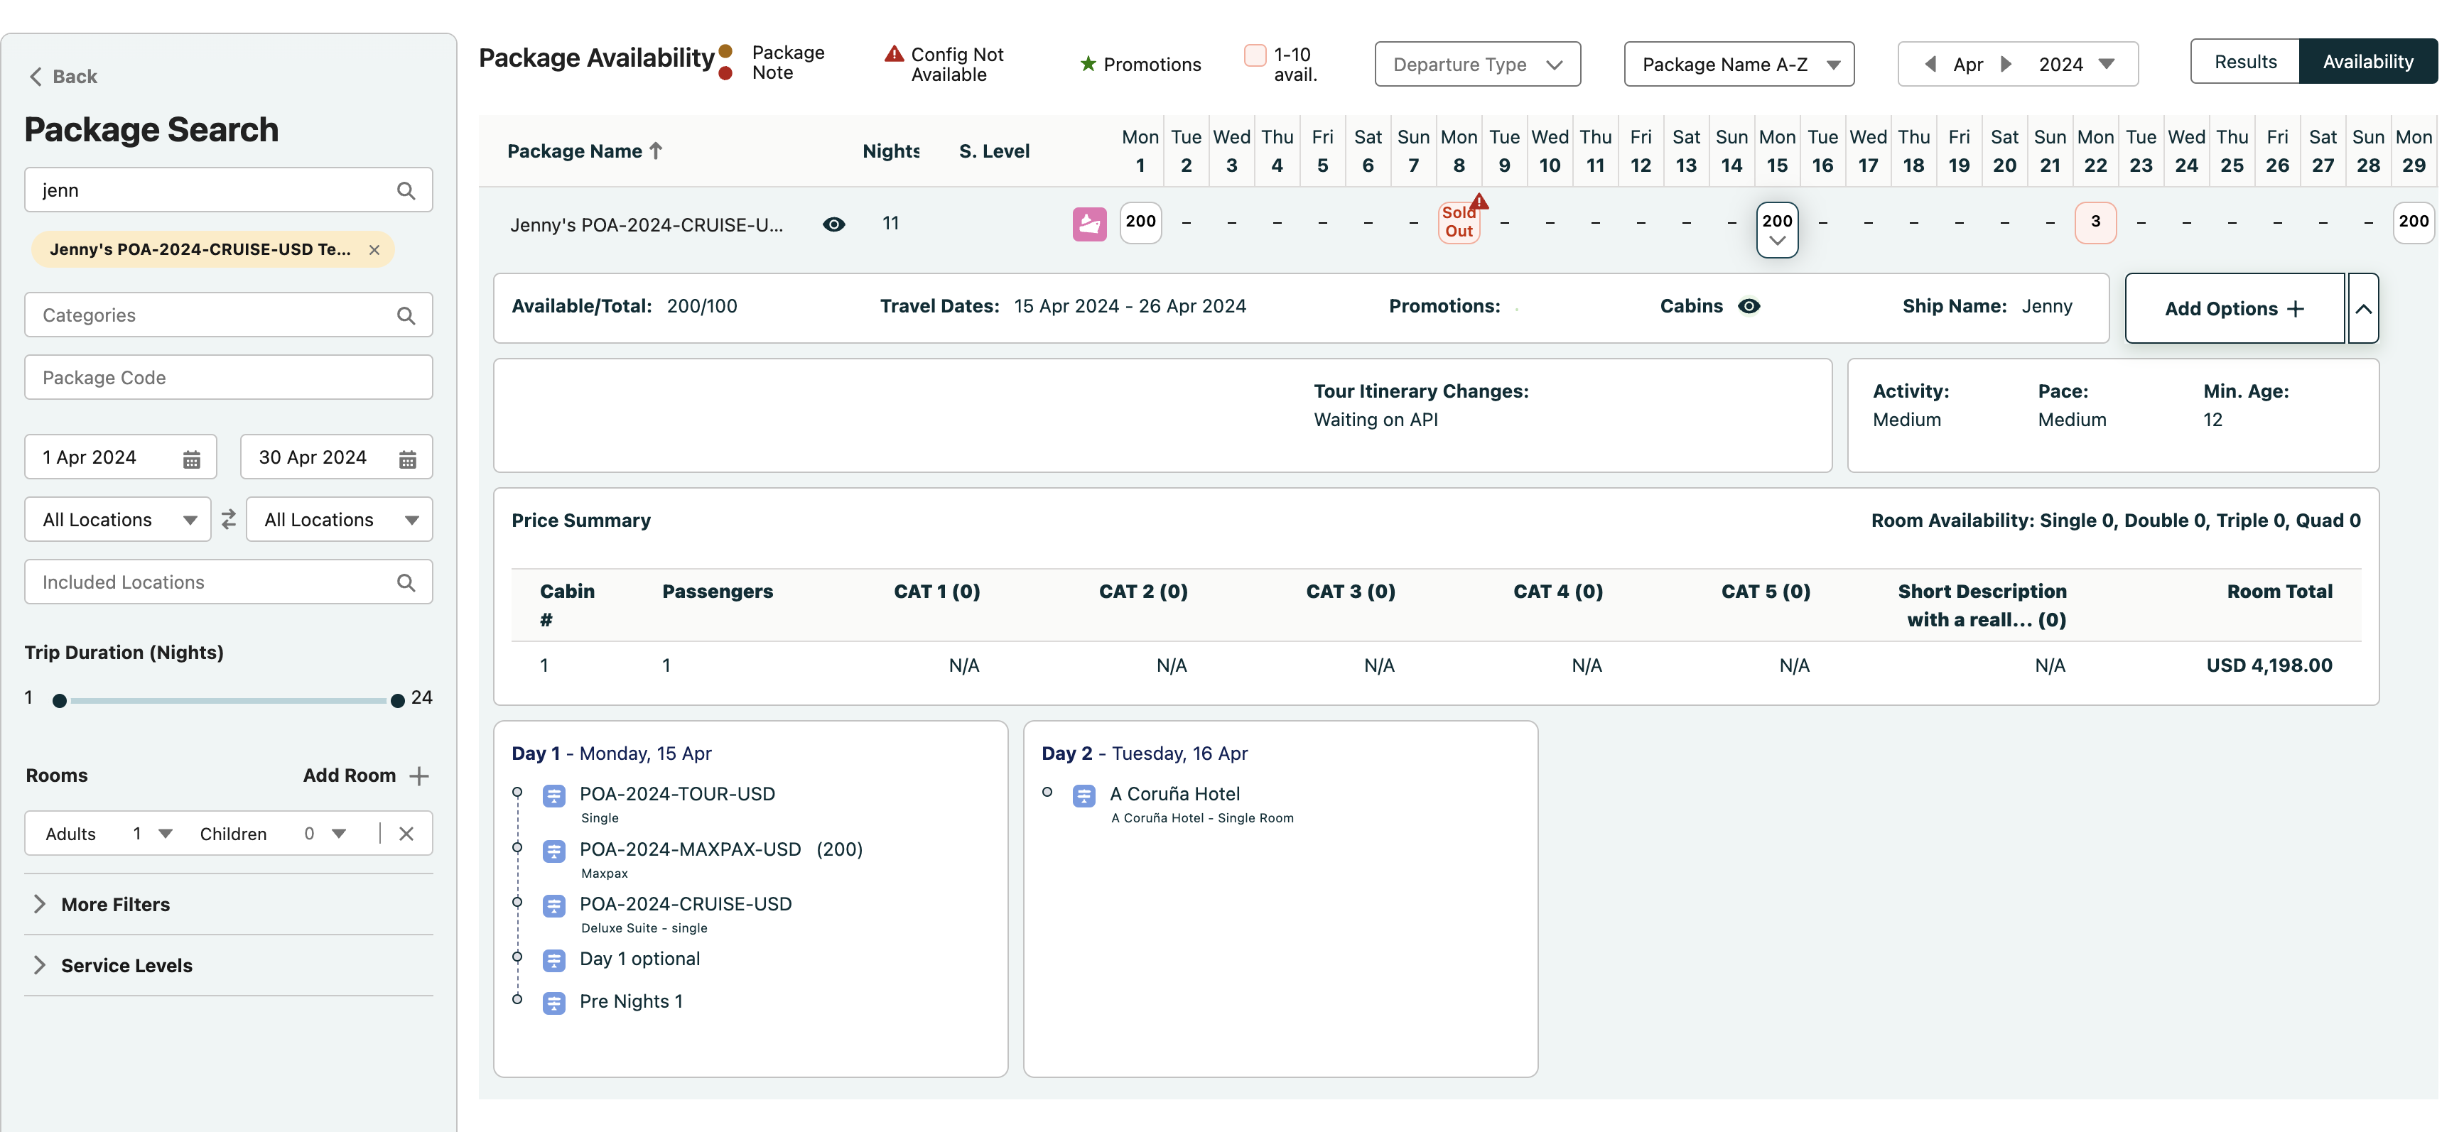Go to the previous month with left arrow
The width and height of the screenshot is (2464, 1132).
1930,64
